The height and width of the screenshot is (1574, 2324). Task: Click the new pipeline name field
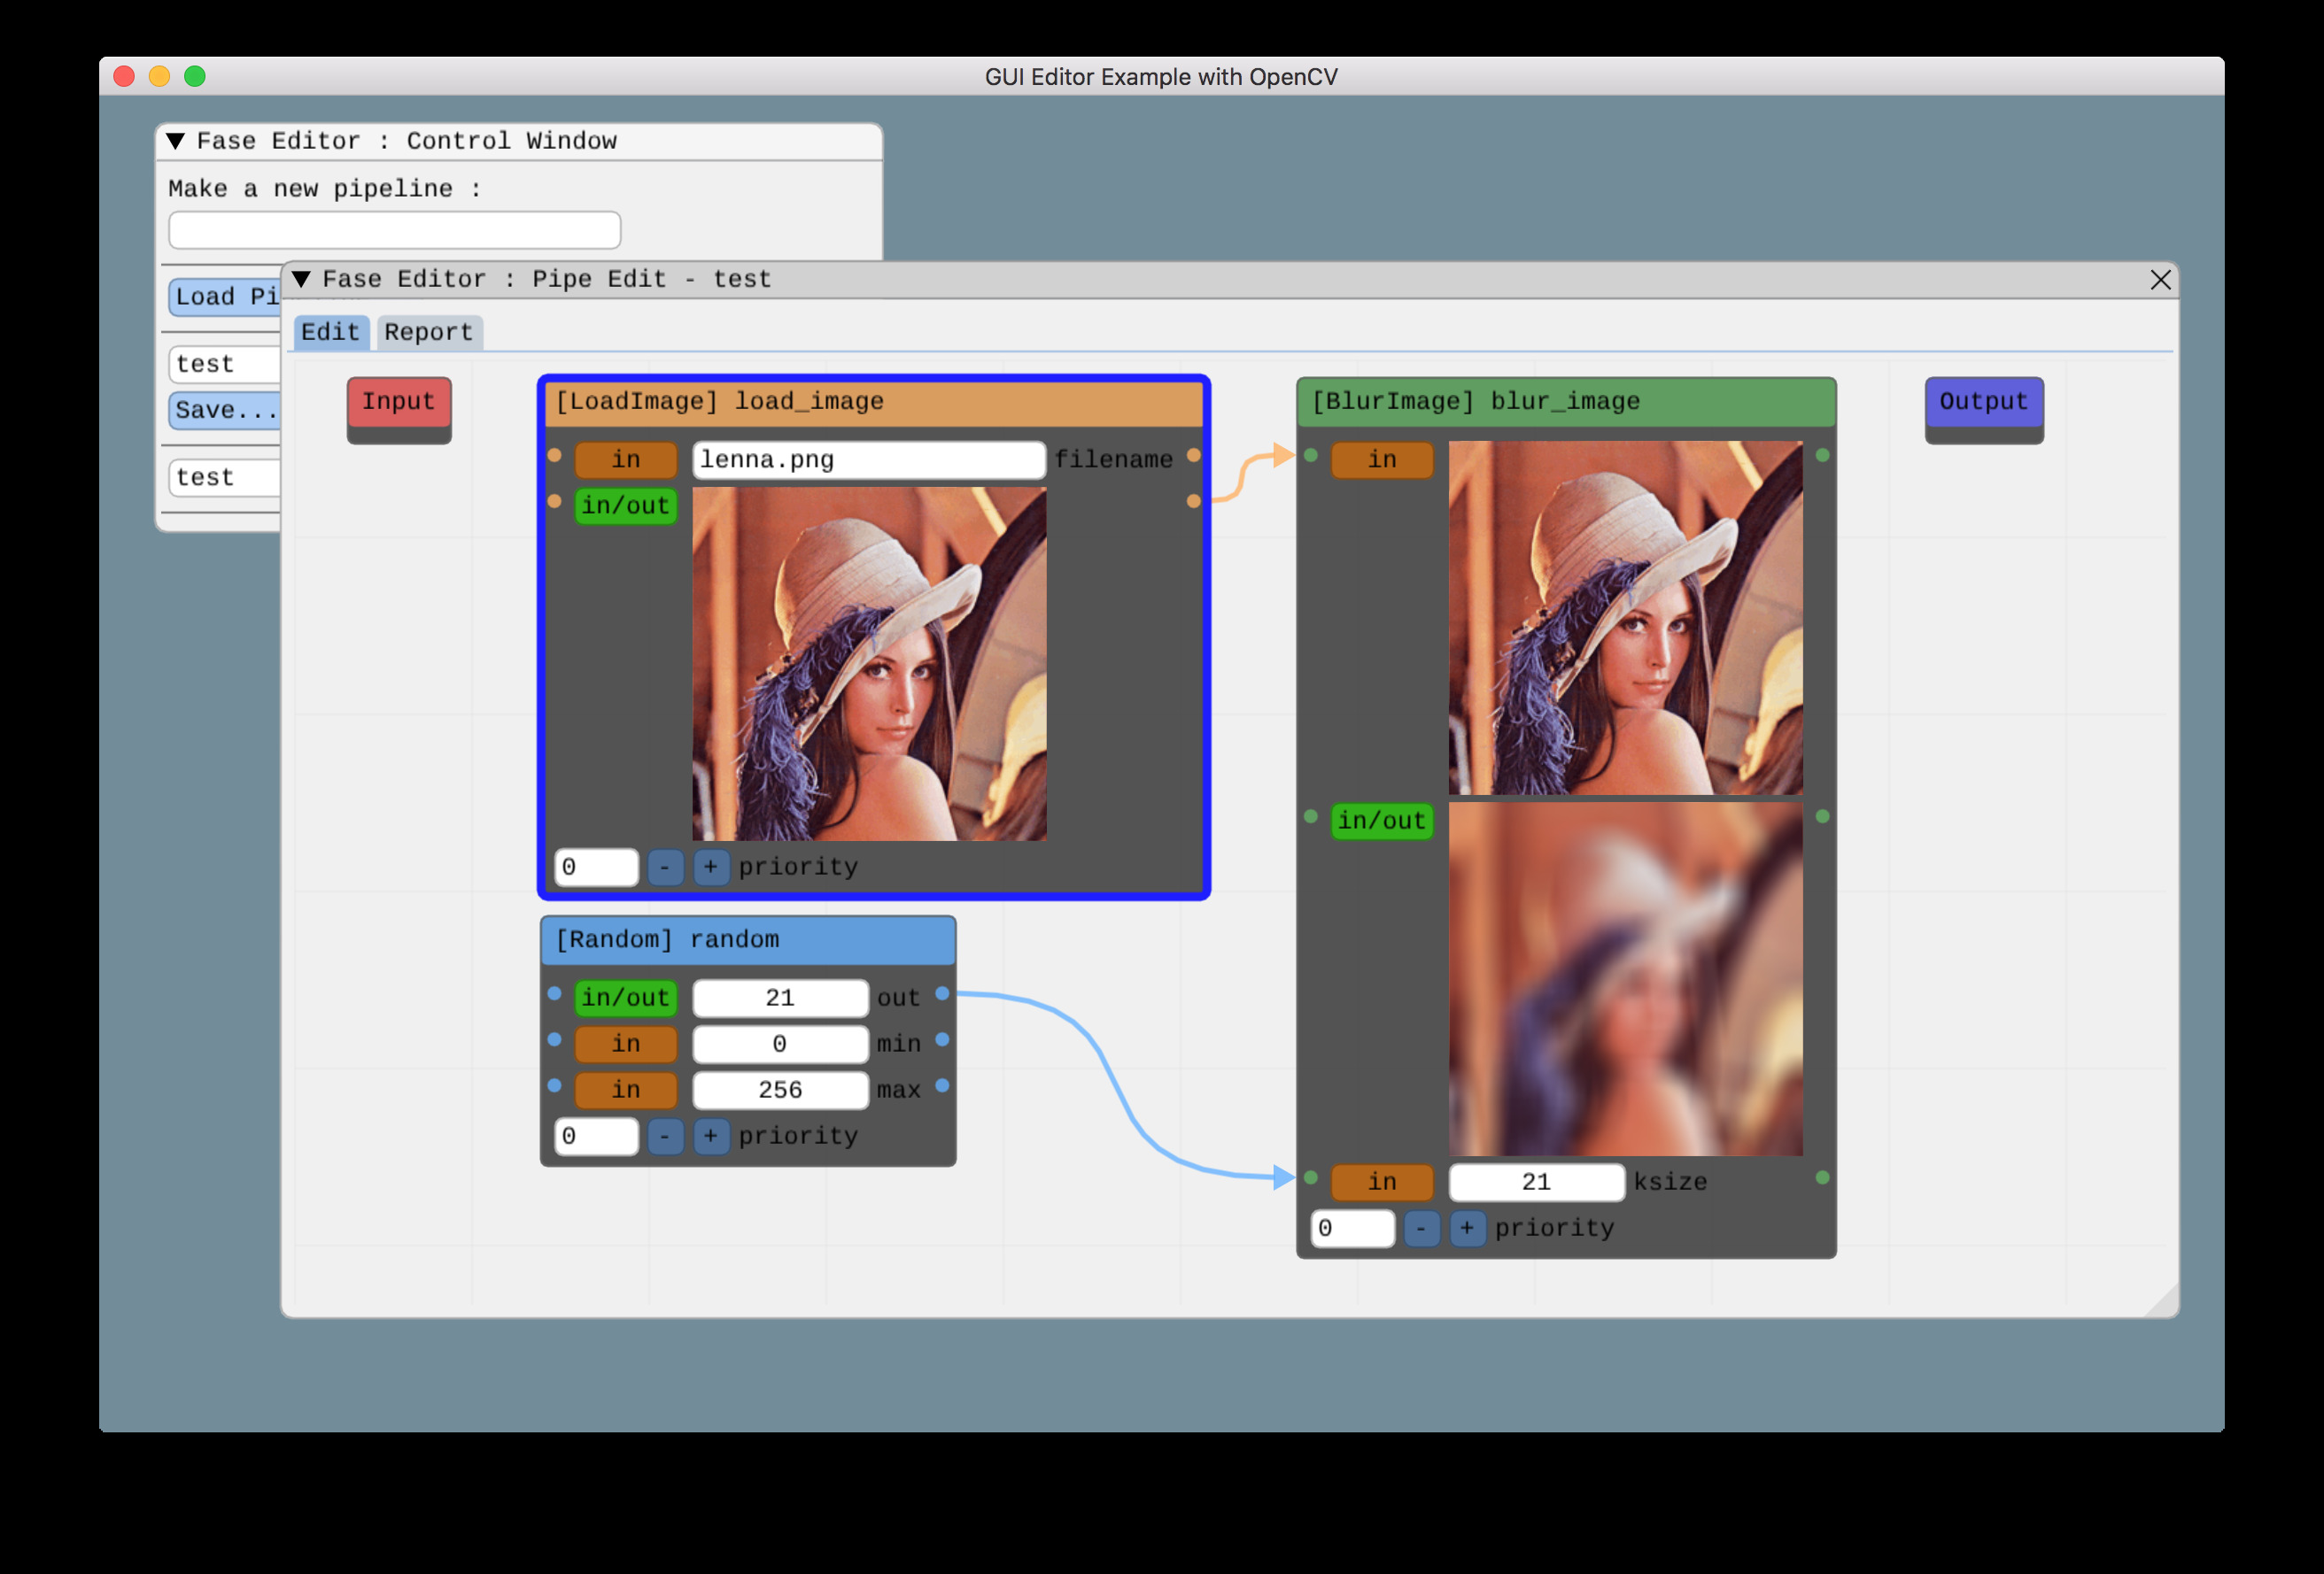pos(394,230)
